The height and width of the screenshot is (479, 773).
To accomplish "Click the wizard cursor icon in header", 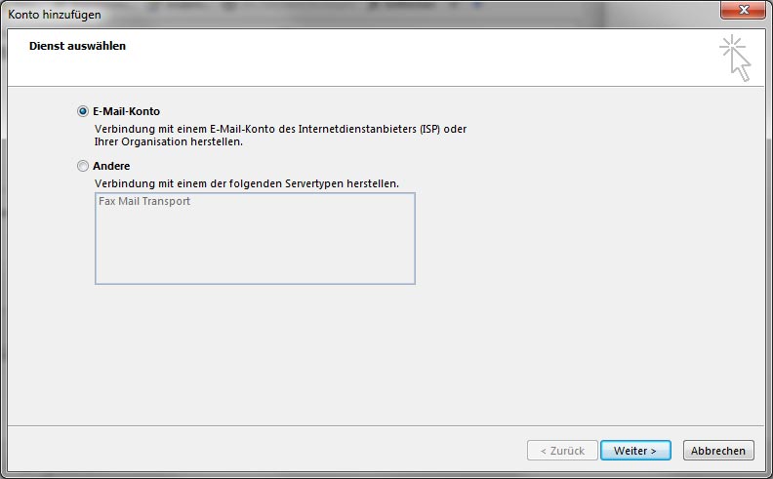I will point(737,59).
